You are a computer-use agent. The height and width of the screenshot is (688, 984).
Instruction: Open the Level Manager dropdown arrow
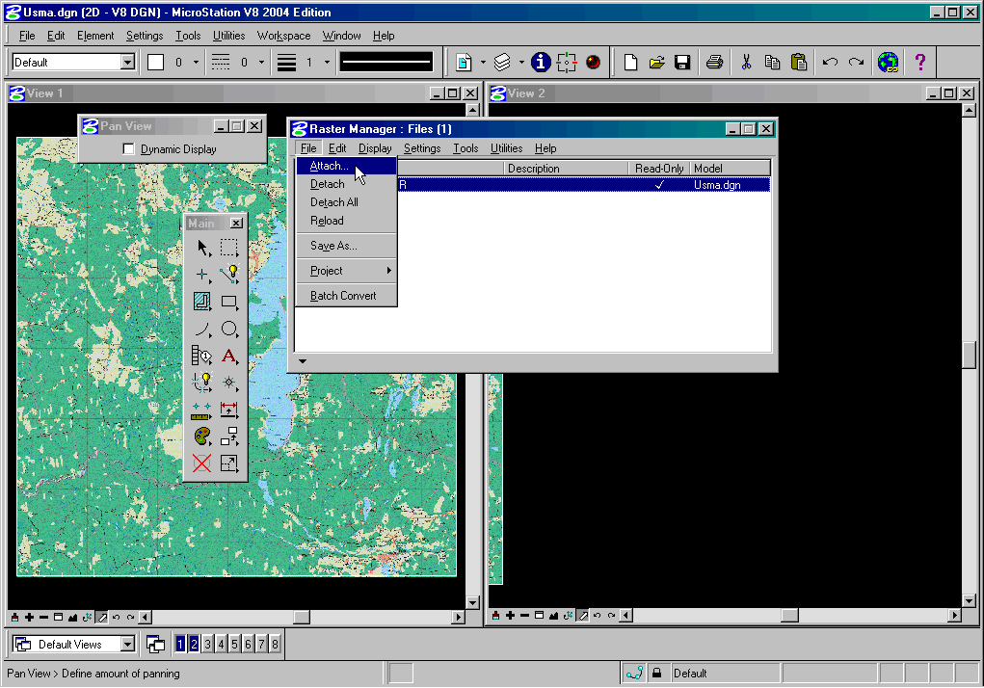[520, 62]
